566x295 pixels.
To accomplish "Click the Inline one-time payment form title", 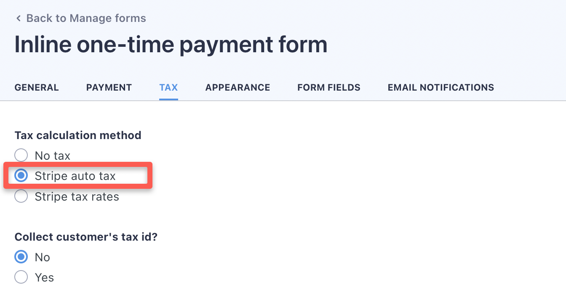I will point(171,44).
